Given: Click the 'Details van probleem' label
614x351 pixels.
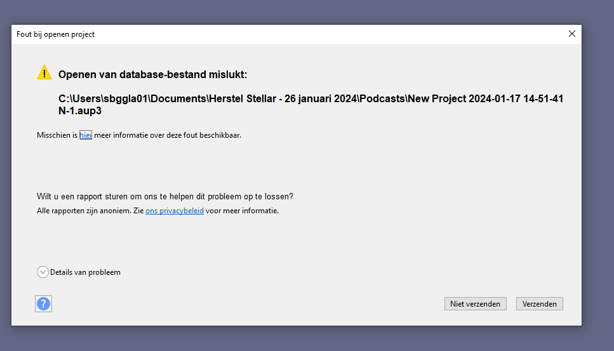Looking at the screenshot, I should click(x=85, y=272).
